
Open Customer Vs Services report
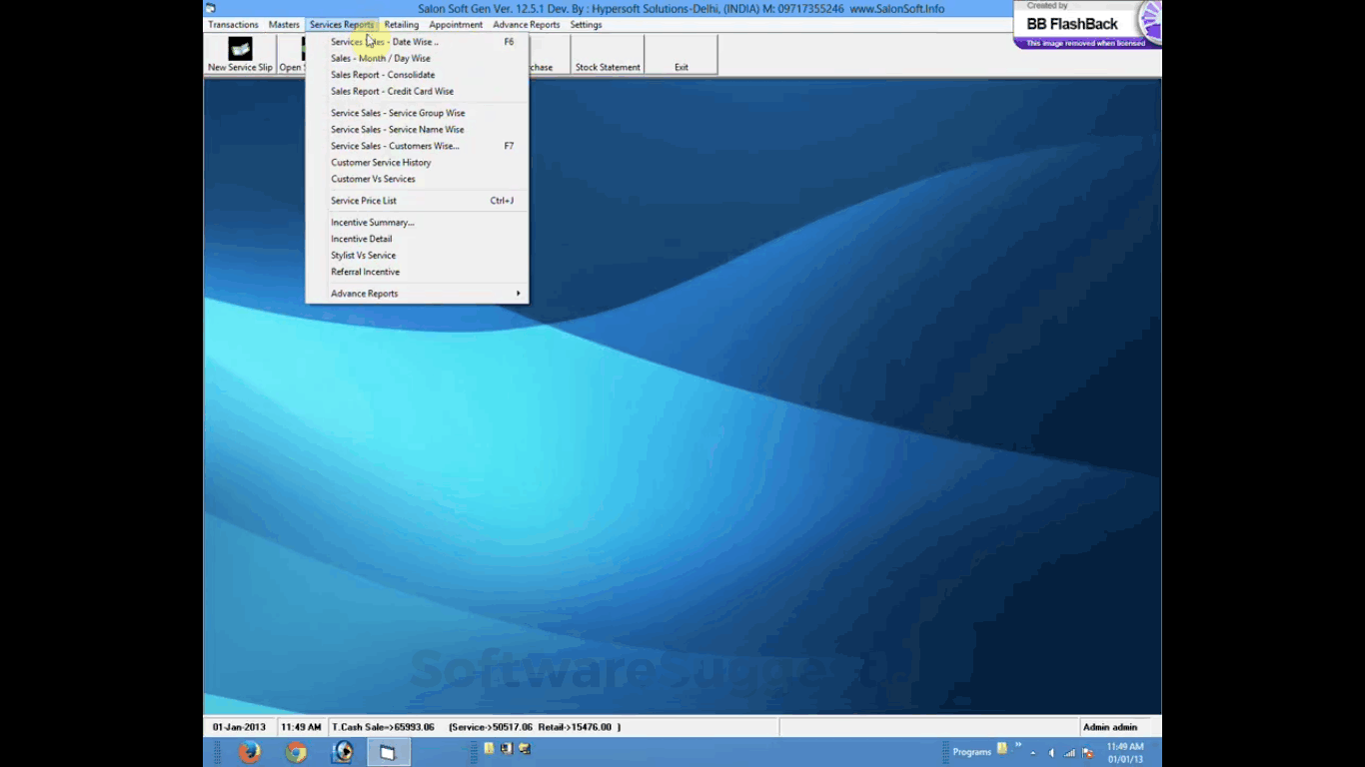click(418, 179)
